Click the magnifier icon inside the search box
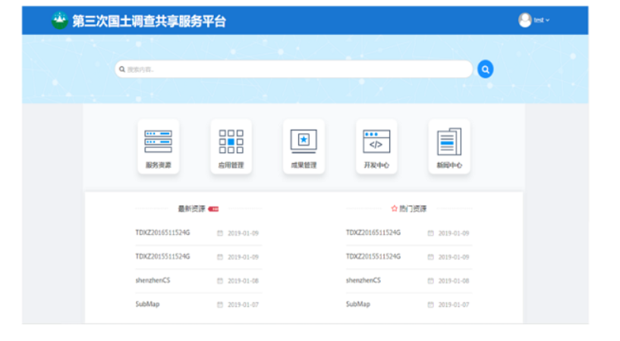620x341 pixels. coord(122,70)
